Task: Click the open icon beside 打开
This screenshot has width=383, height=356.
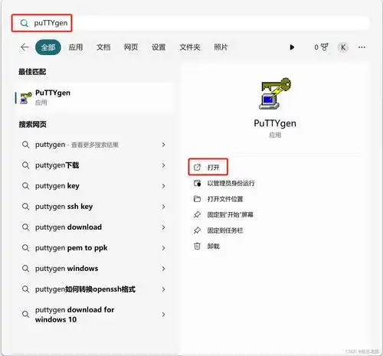Action: point(197,168)
